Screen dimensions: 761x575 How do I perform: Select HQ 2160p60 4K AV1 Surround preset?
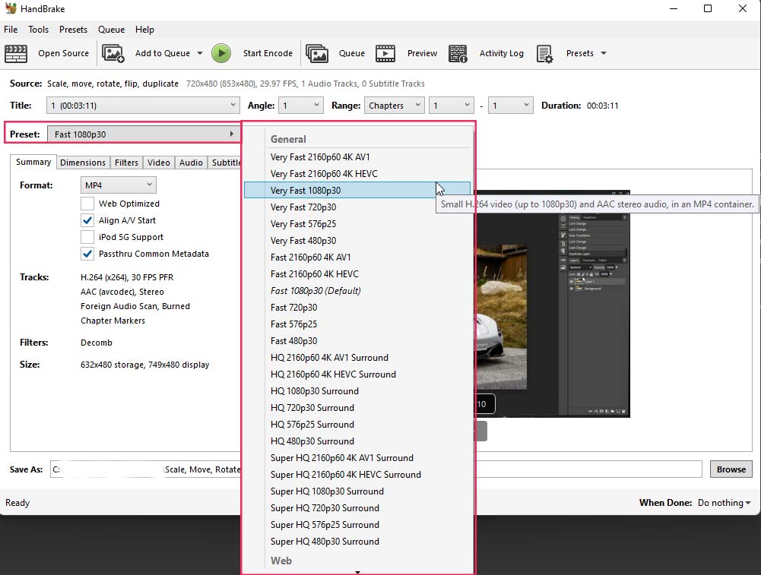point(357,358)
